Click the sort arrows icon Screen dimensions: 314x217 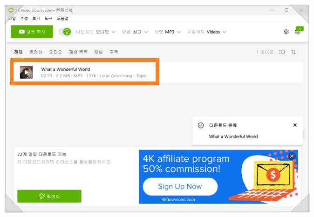point(294,52)
